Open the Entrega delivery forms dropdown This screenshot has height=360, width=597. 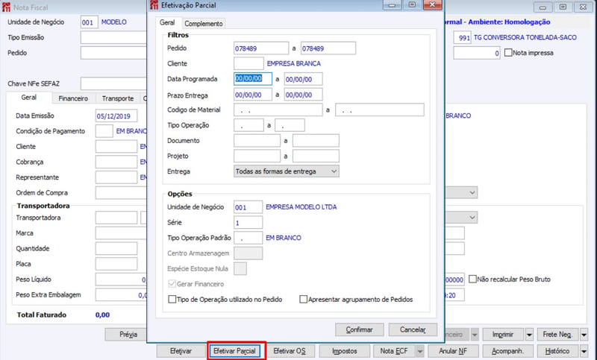click(x=287, y=171)
